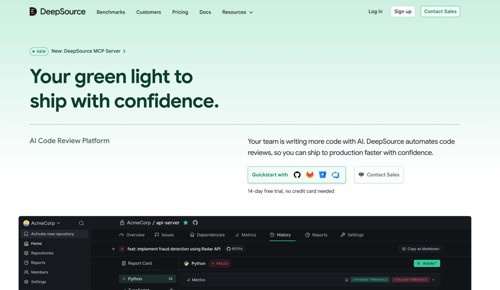Quickstart with the Azure DevOps icon
This screenshot has height=290, width=500.
pos(335,175)
